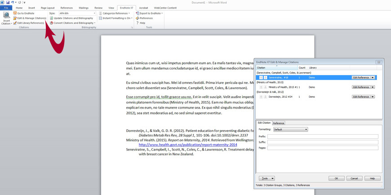Switch to the Review ribbon tab
Screen dimensions: 391x195
tap(98, 8)
